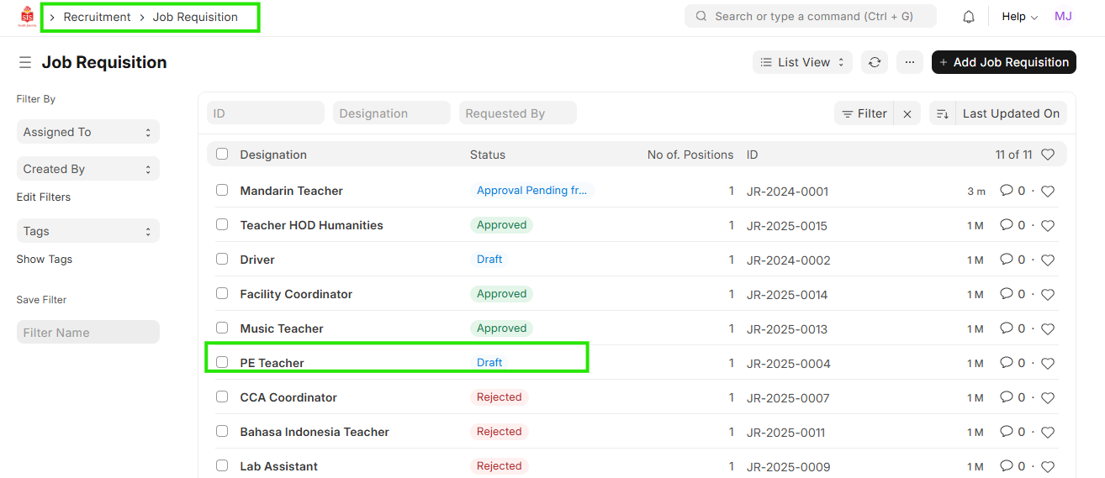Expand the Tags filter dropdown
1105x478 pixels.
tap(87, 231)
